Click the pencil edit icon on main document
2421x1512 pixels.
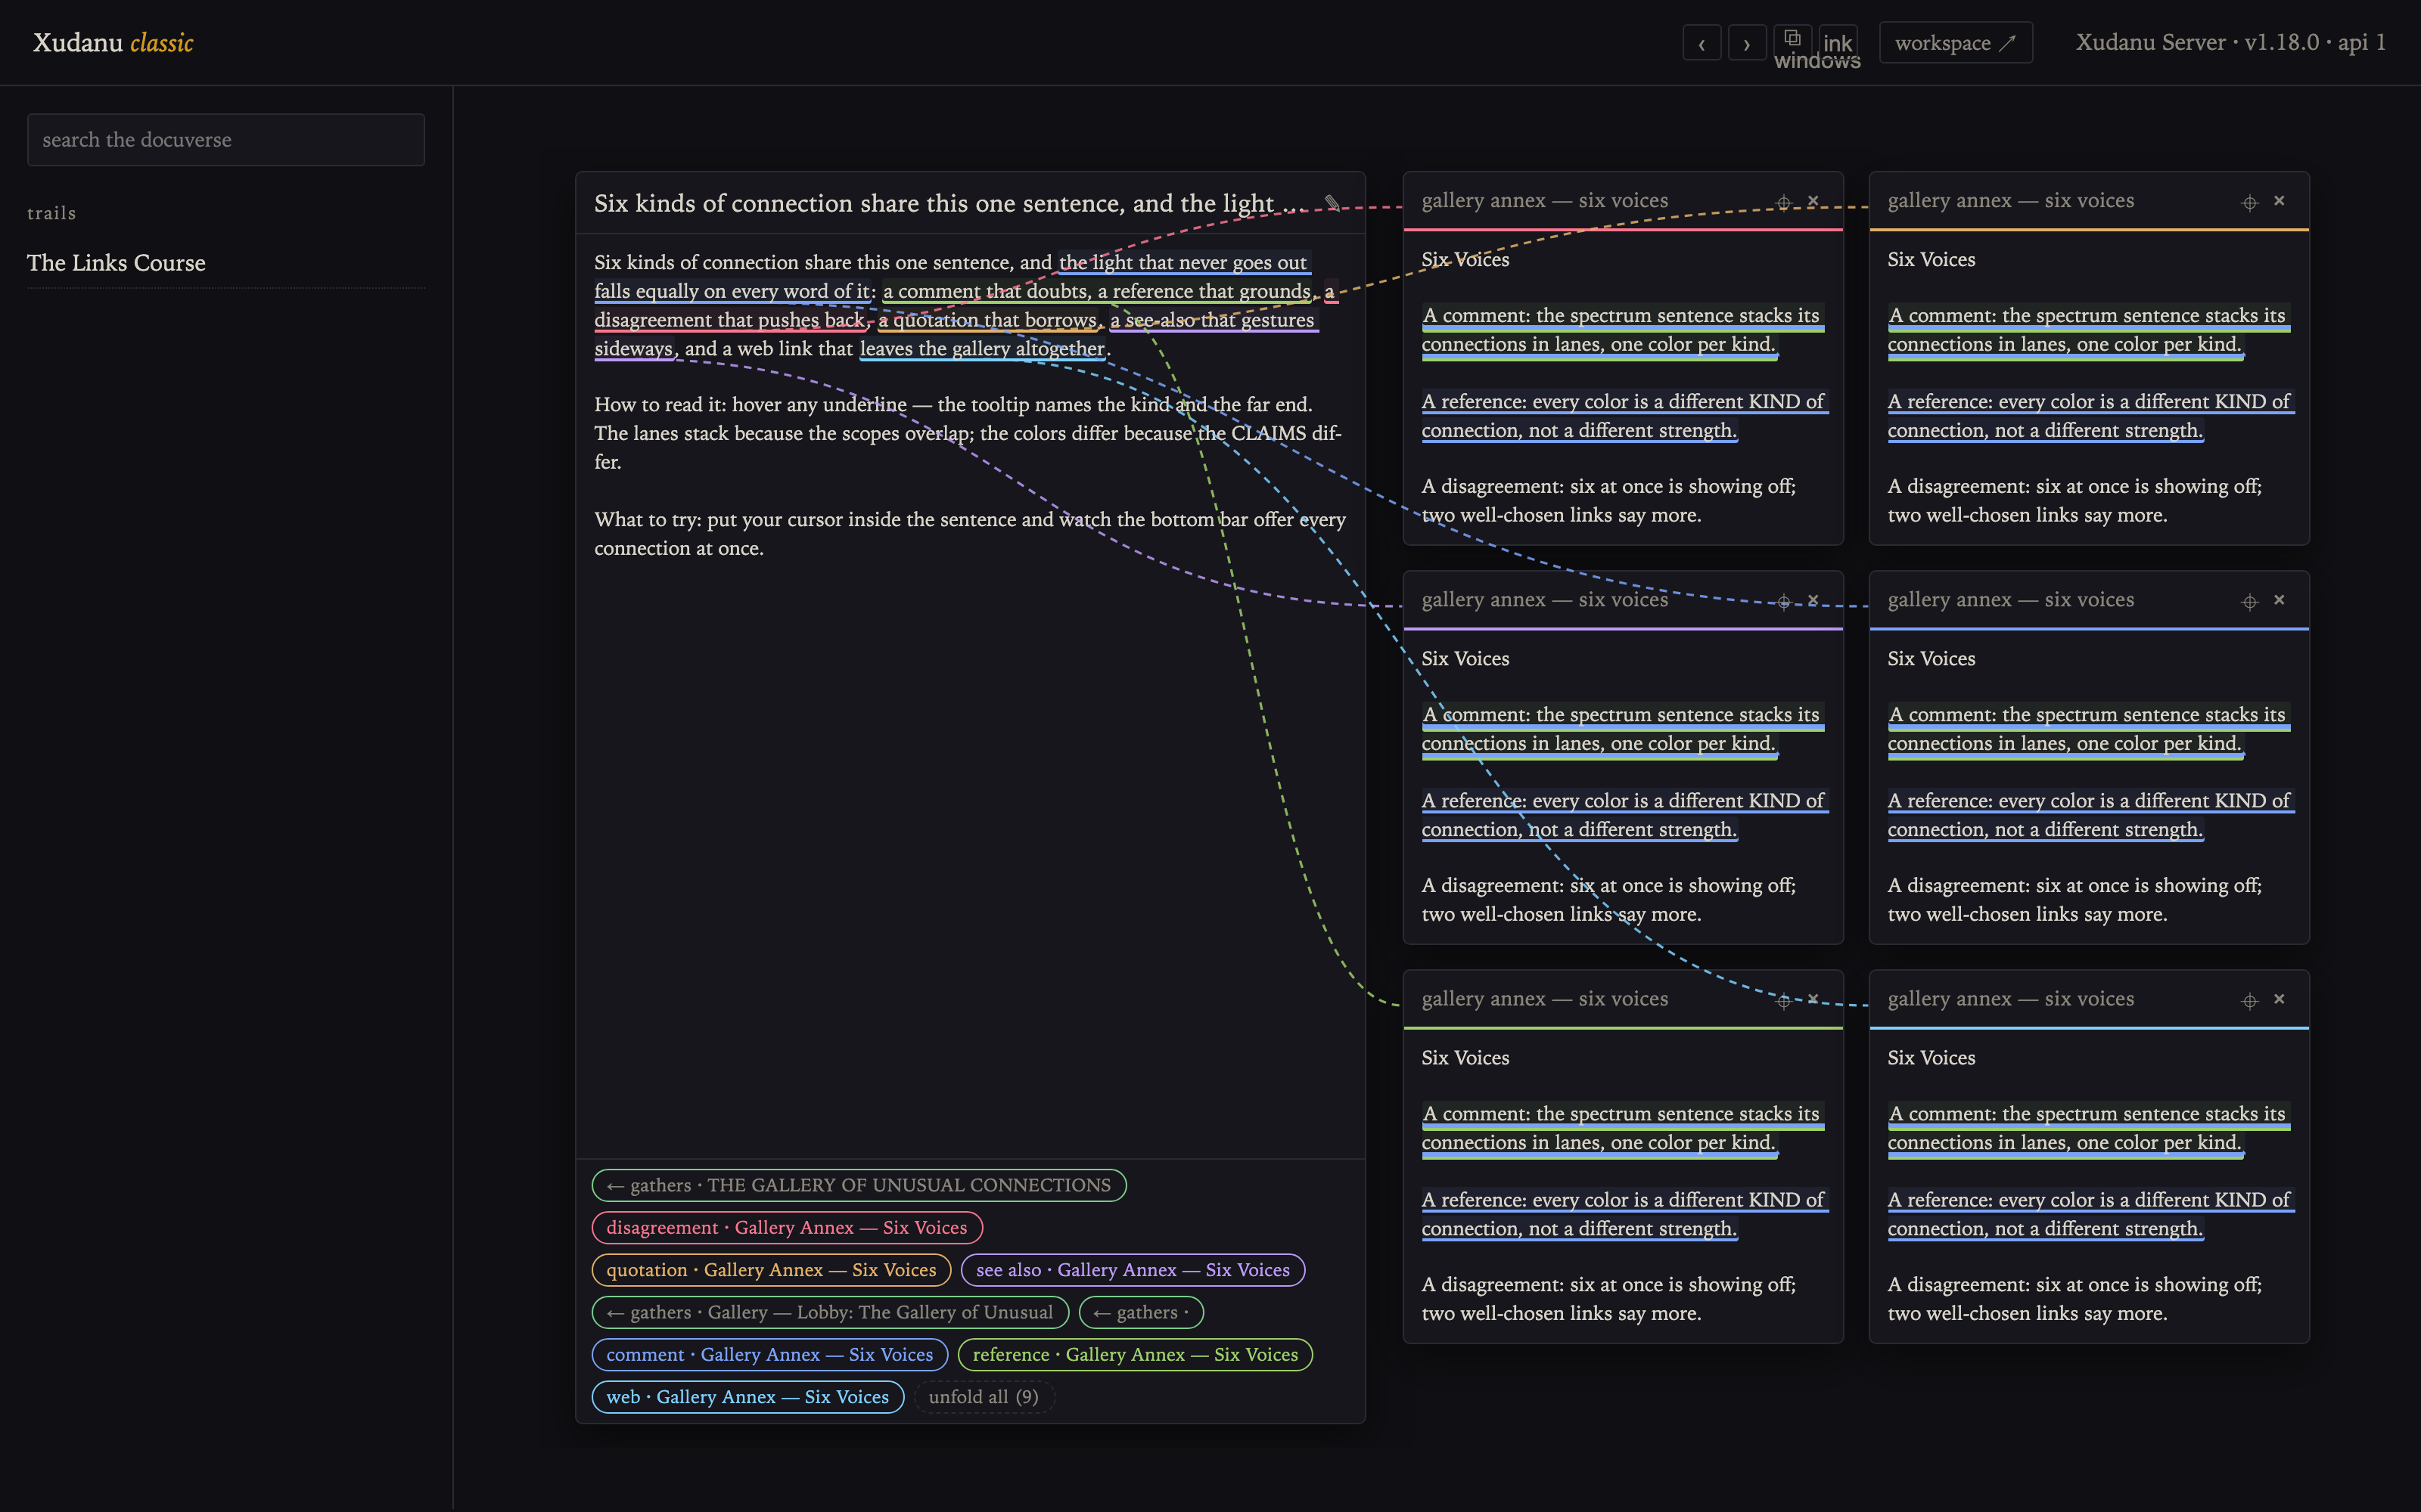(x=1332, y=203)
